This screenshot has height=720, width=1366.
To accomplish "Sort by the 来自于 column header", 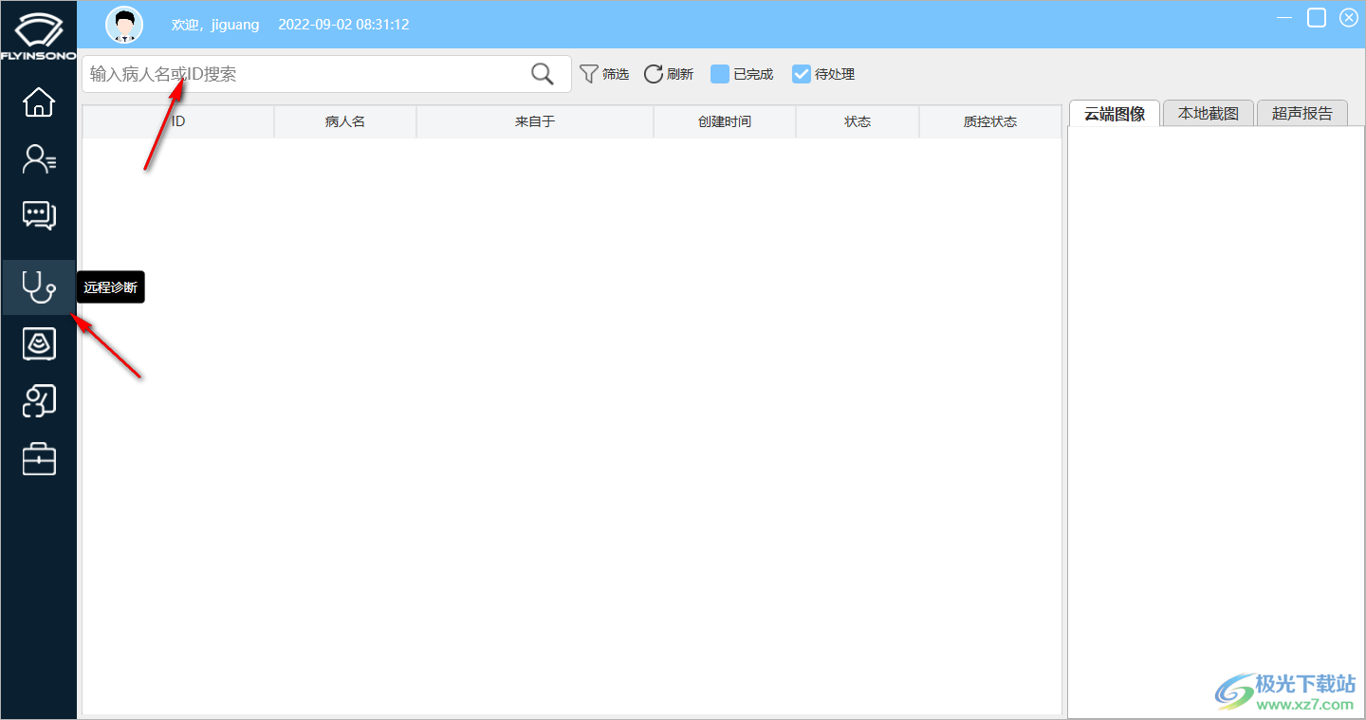I will click(x=535, y=121).
